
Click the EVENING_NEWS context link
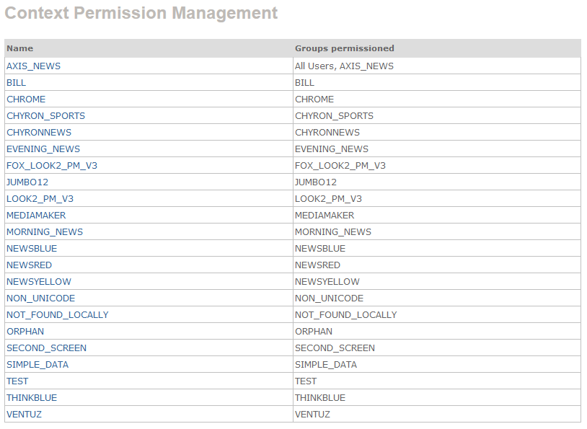click(x=43, y=149)
